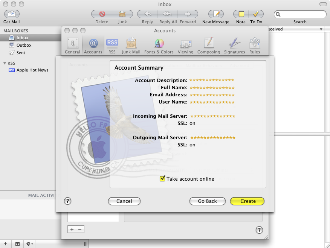Select the Accounts preferences icon

tap(93, 46)
